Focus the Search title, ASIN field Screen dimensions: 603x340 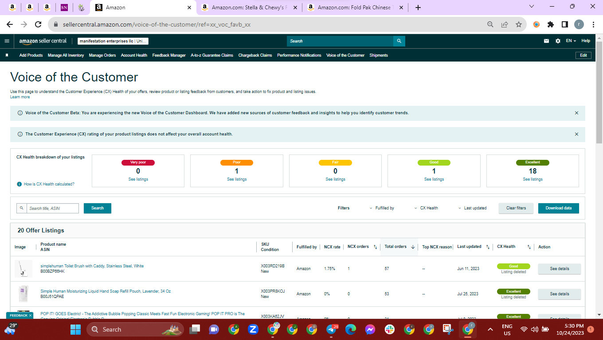pyautogui.click(x=53, y=208)
